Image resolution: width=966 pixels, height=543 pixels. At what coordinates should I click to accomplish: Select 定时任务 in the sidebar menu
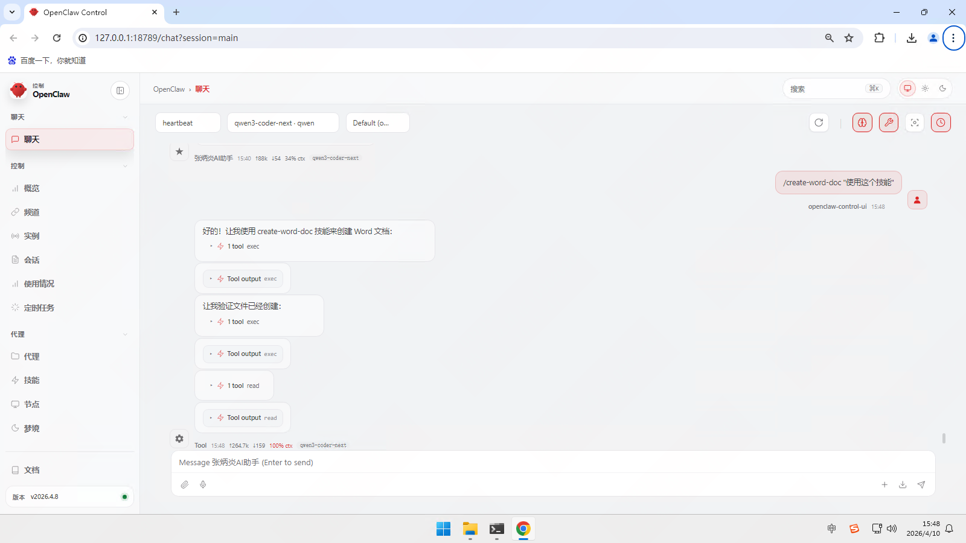coord(39,308)
